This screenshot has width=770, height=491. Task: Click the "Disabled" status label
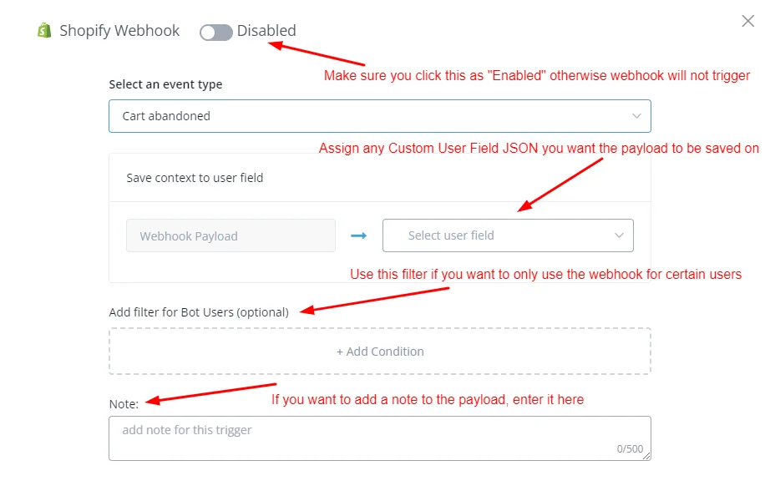[266, 30]
